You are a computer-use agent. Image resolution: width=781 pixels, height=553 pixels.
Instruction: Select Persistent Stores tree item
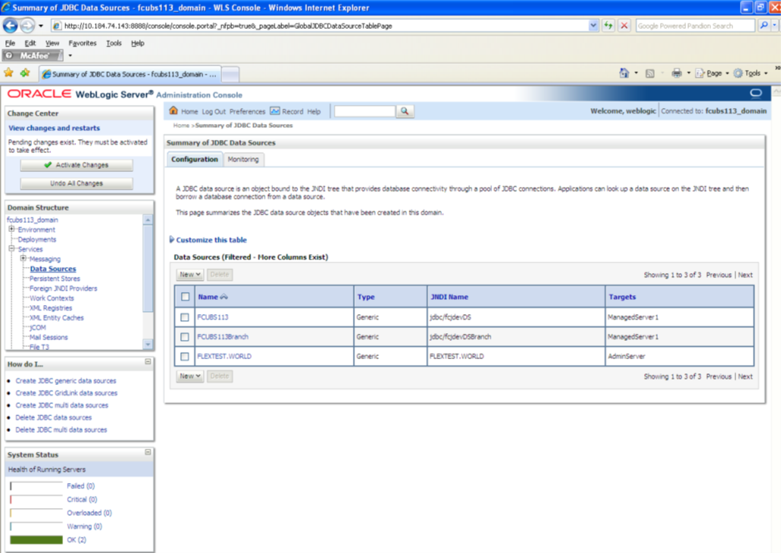[x=55, y=278]
